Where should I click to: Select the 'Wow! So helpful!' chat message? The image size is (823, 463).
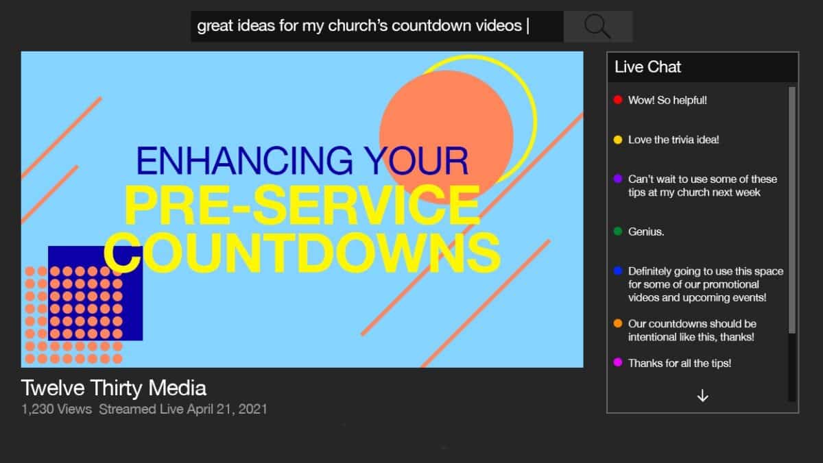[667, 100]
